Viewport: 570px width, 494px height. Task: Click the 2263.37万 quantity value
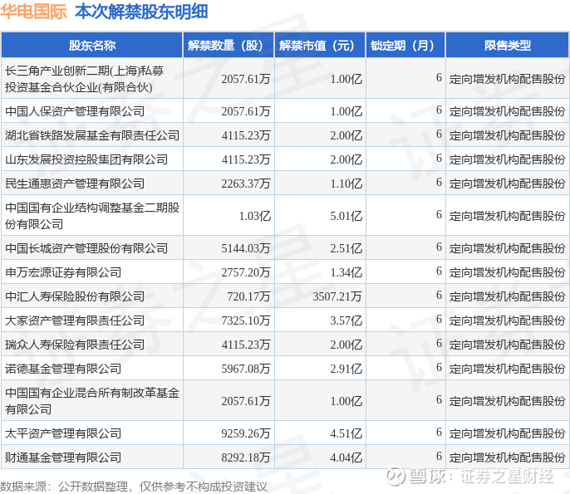pos(246,183)
